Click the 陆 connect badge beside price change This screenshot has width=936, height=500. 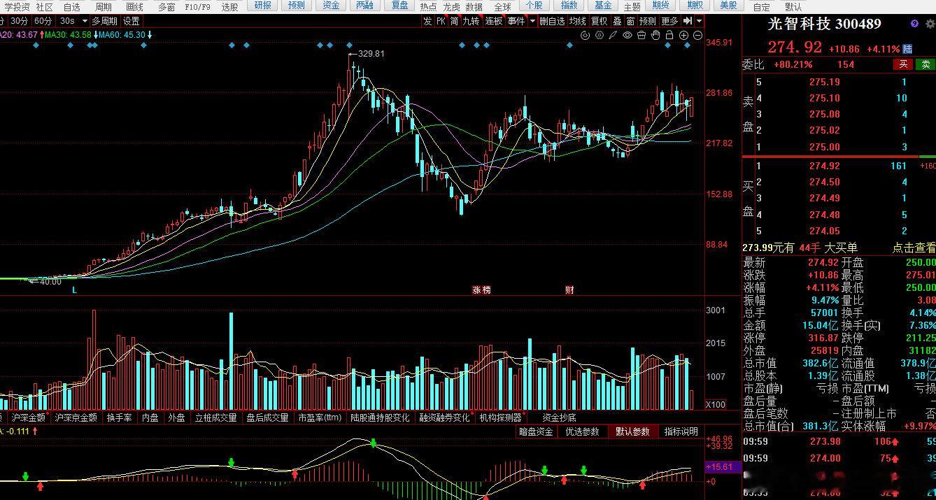point(907,49)
